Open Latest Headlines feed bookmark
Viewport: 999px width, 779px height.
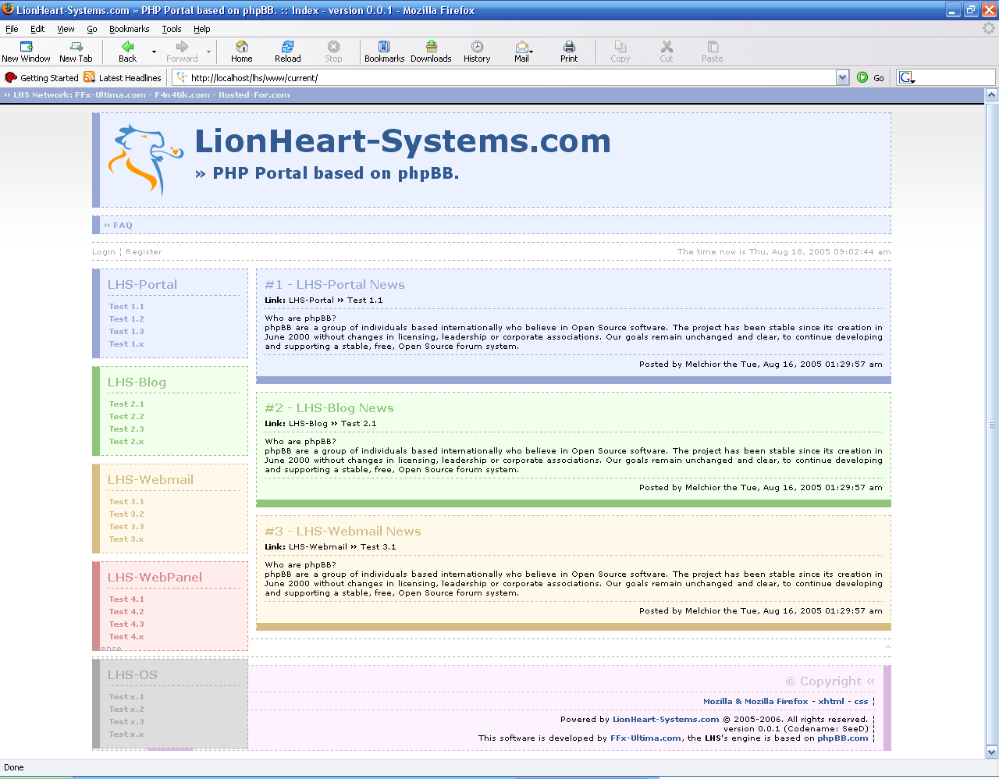(x=123, y=77)
